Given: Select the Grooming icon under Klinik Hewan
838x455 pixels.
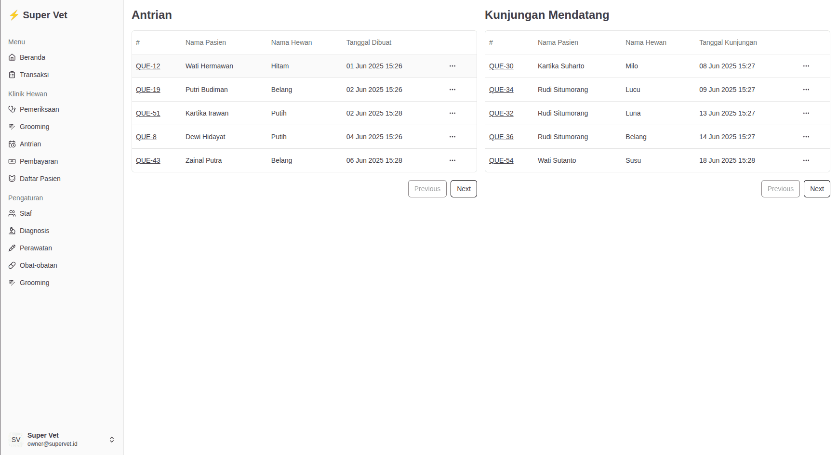Looking at the screenshot, I should click(x=12, y=127).
